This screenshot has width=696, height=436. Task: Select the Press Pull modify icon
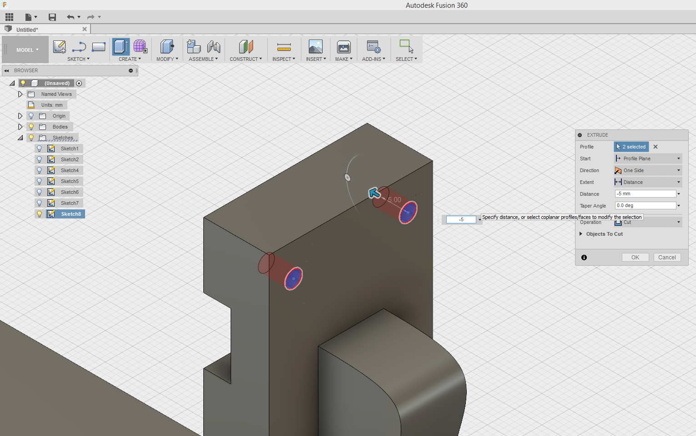point(167,47)
